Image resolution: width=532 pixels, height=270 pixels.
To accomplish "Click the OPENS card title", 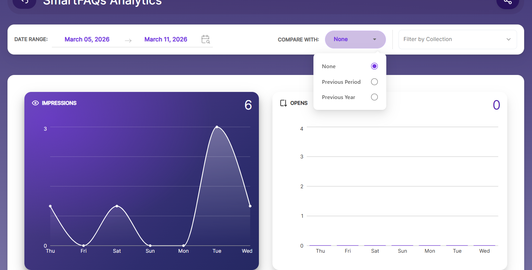I will coord(299,103).
